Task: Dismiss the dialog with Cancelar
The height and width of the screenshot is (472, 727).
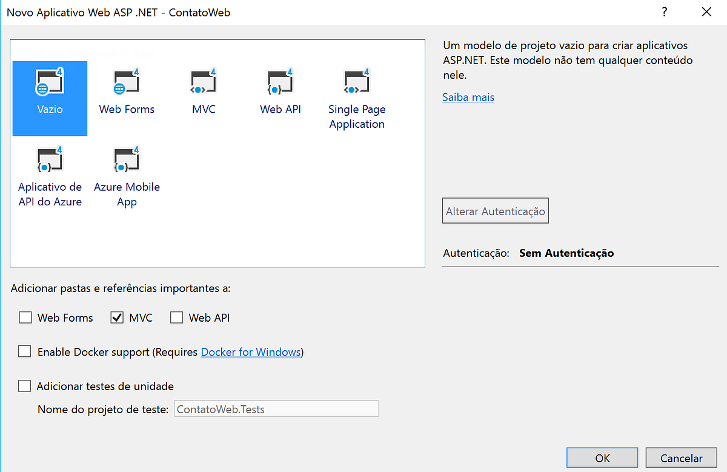Action: [x=681, y=457]
